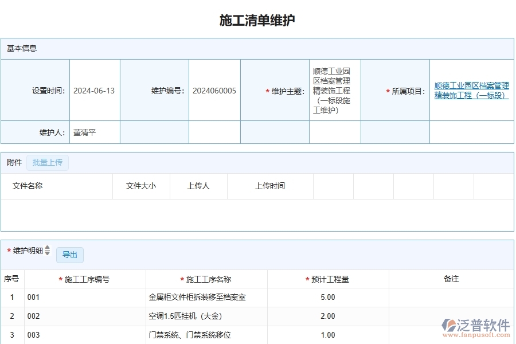Click the 导出 export button
The width and height of the screenshot is (516, 344).
pos(69,255)
